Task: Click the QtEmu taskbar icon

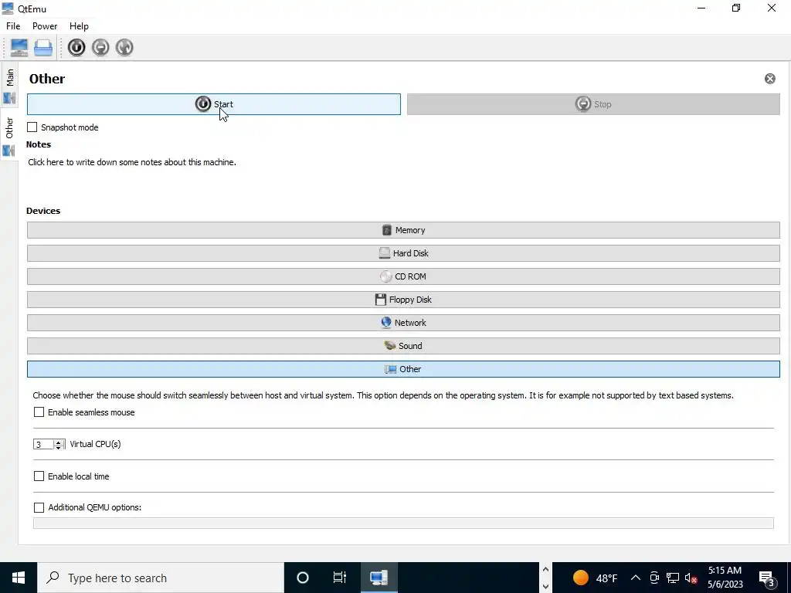Action: [x=379, y=578]
